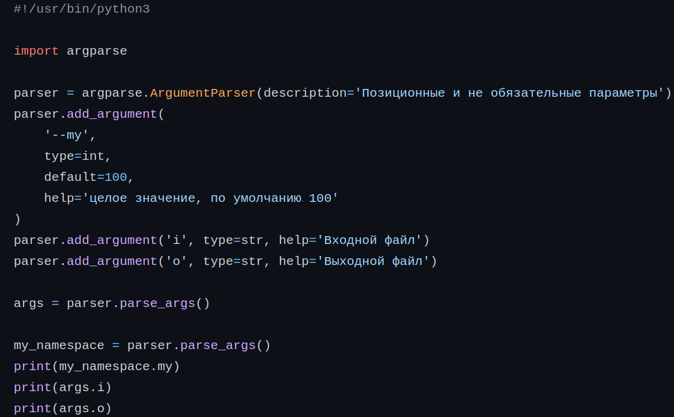This screenshot has height=417, width=674.
Task: Click 'ArgumentParser' class name
Action: coord(203,93)
